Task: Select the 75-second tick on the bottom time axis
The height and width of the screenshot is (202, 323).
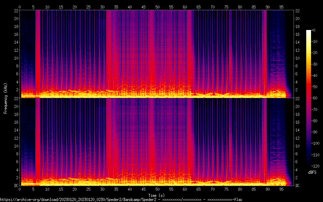Action: (226, 189)
